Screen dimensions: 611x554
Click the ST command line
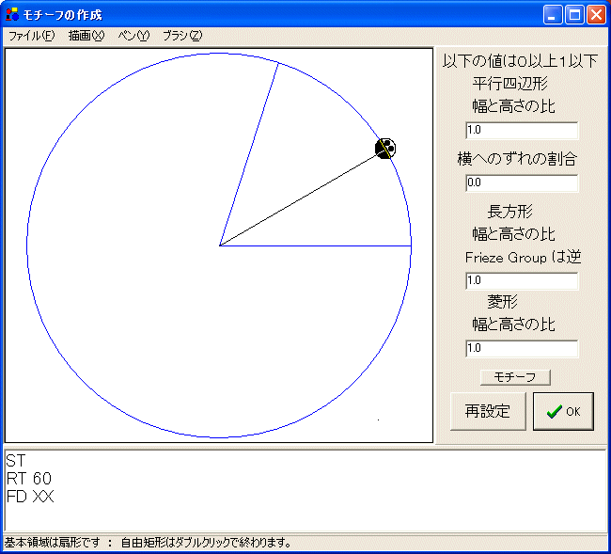click(16, 461)
